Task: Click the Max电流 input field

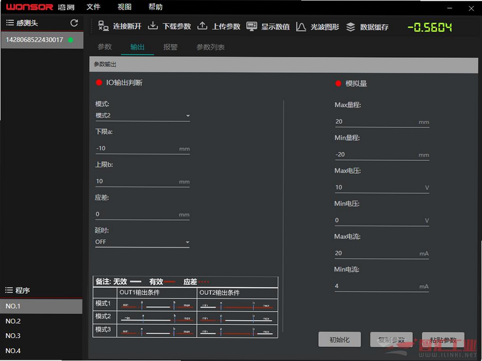Action: coord(382,253)
